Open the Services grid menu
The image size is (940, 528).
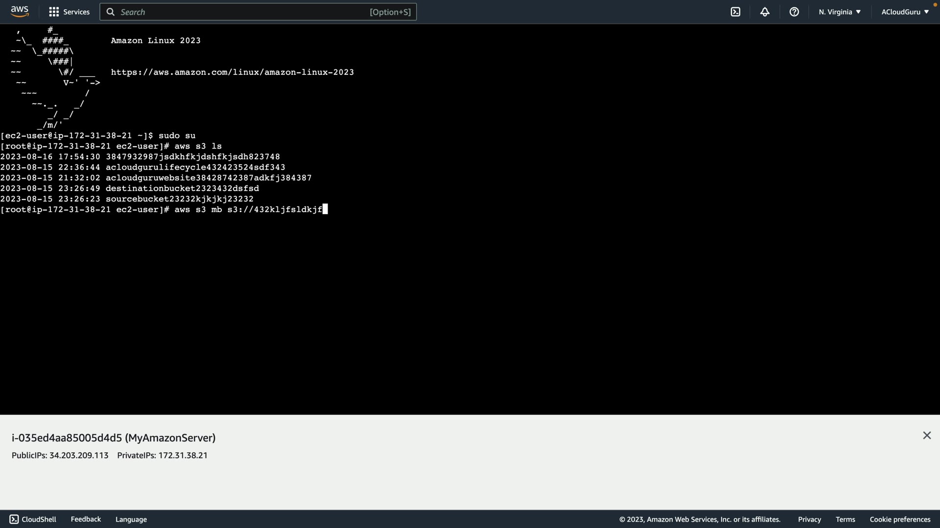coord(54,12)
